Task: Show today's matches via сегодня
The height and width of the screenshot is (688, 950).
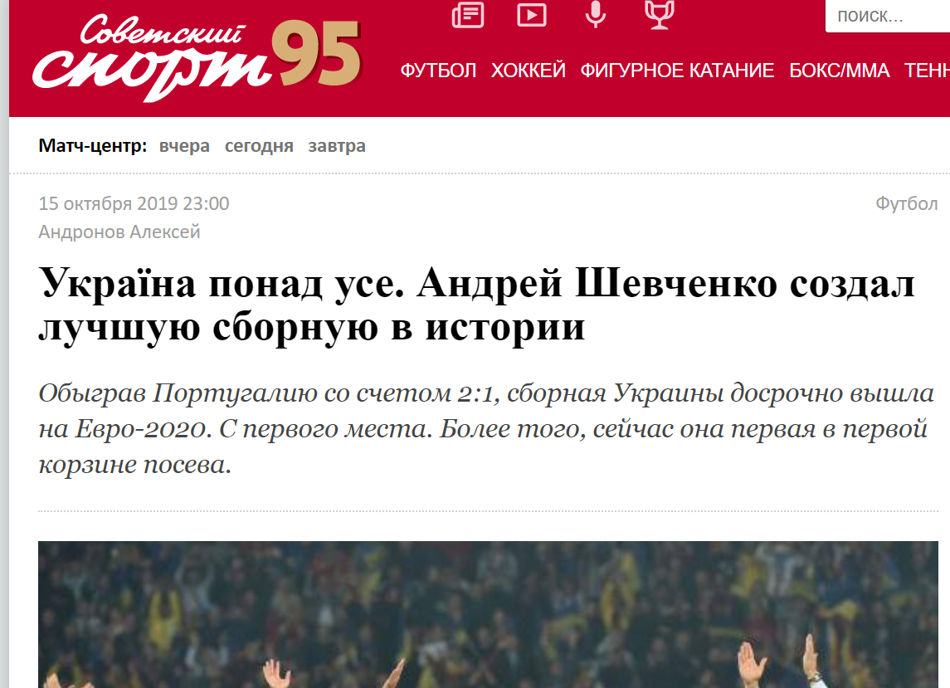Action: (x=259, y=146)
